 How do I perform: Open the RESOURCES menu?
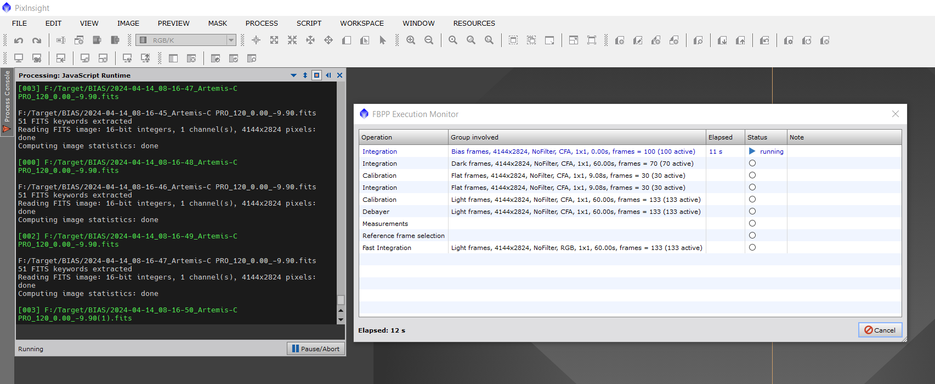[x=474, y=23]
